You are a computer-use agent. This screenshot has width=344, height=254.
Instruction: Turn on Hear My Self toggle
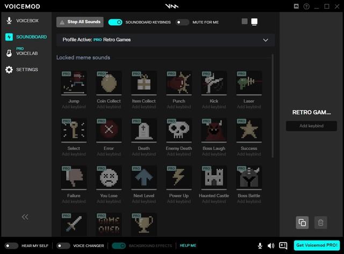[x=11, y=246]
